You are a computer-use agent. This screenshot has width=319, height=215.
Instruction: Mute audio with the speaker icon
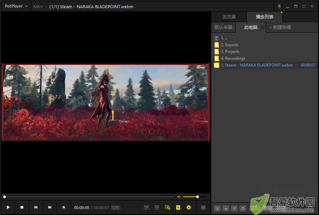(x=179, y=197)
